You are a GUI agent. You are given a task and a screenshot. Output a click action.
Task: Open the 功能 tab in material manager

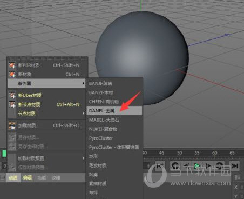[x=42, y=178]
